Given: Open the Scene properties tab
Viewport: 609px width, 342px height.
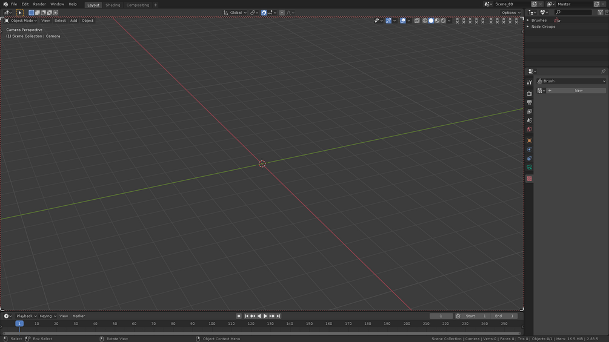Looking at the screenshot, I should (x=529, y=120).
